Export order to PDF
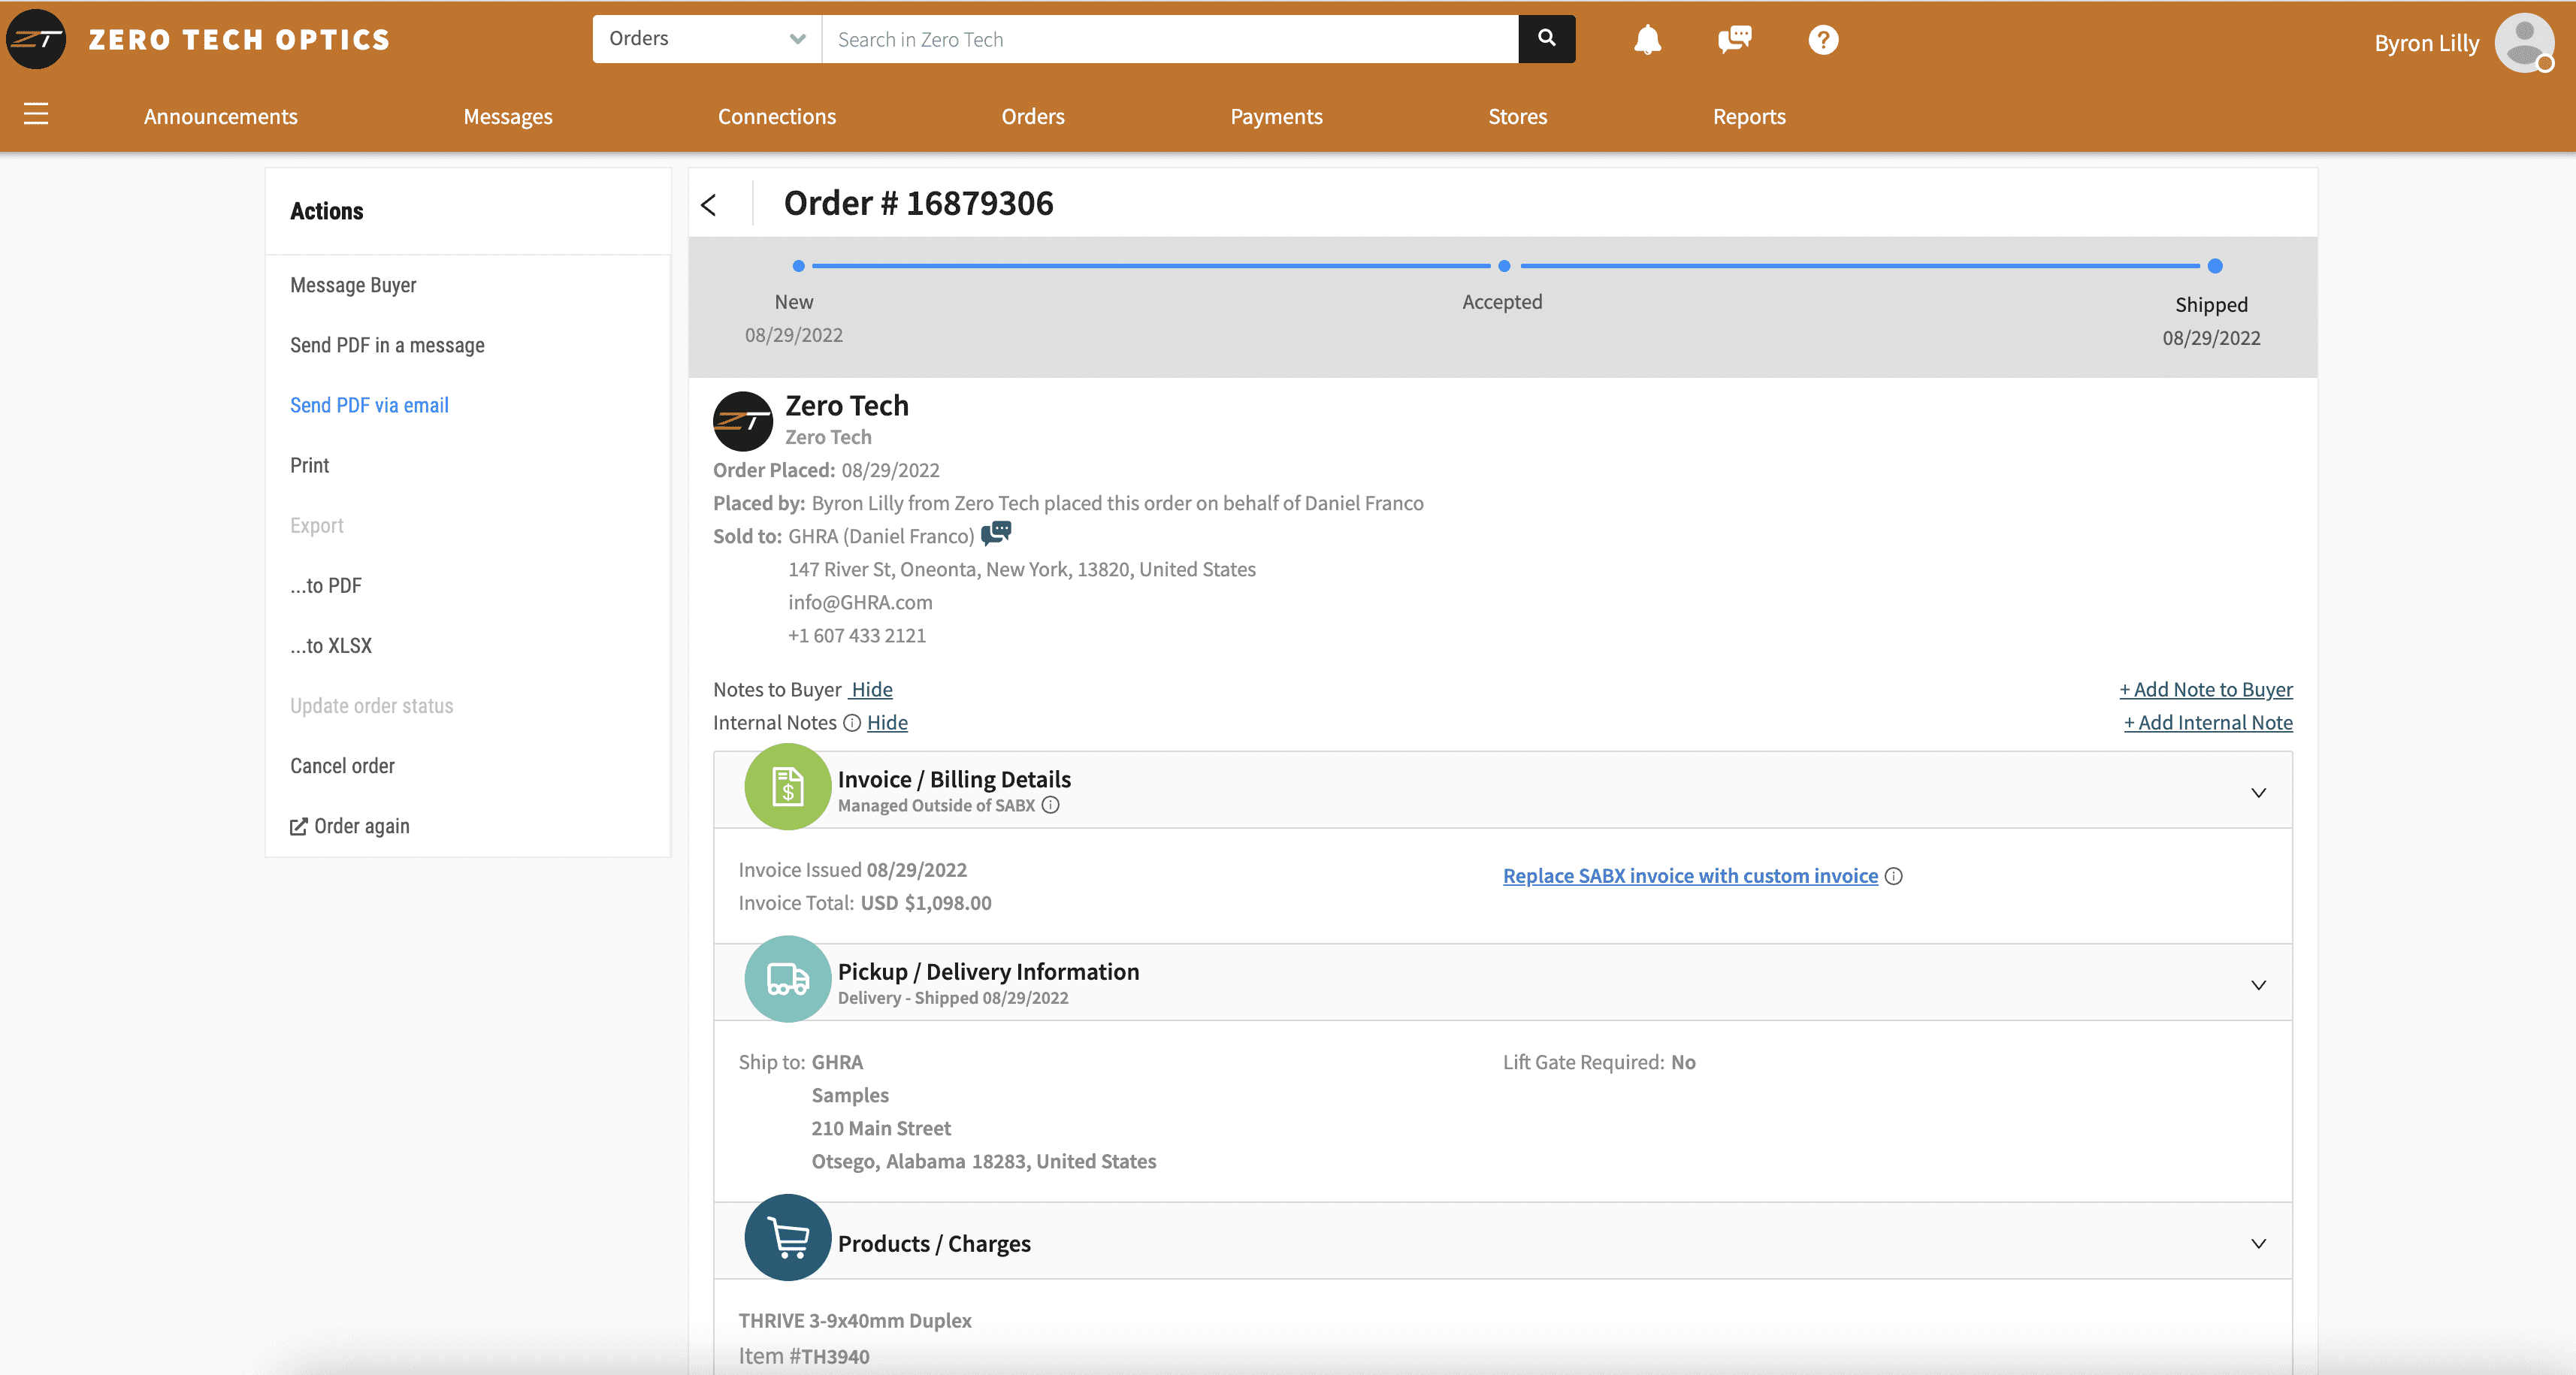 pyautogui.click(x=326, y=586)
